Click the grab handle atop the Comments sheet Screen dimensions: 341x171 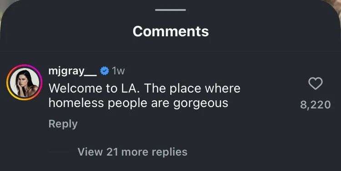pyautogui.click(x=170, y=10)
